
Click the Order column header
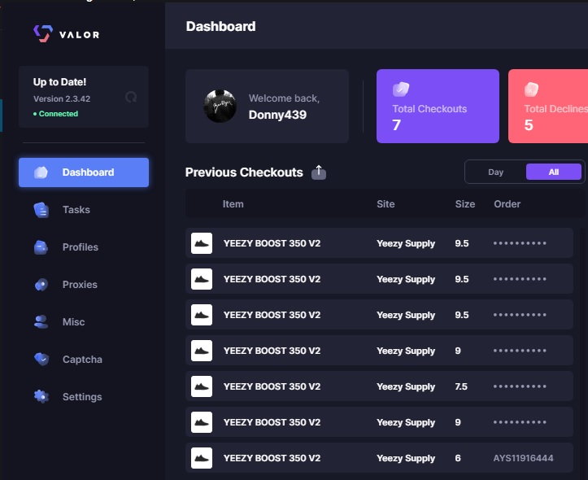[507, 204]
